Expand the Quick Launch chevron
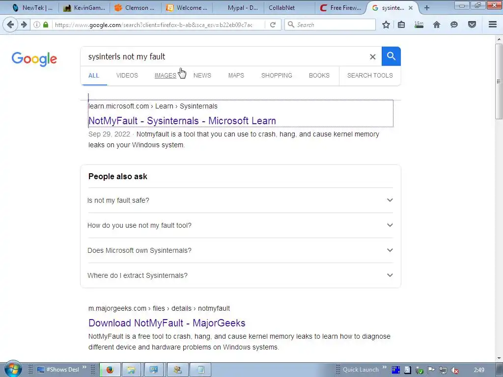Image resolution: width=503 pixels, height=377 pixels. tap(384, 367)
